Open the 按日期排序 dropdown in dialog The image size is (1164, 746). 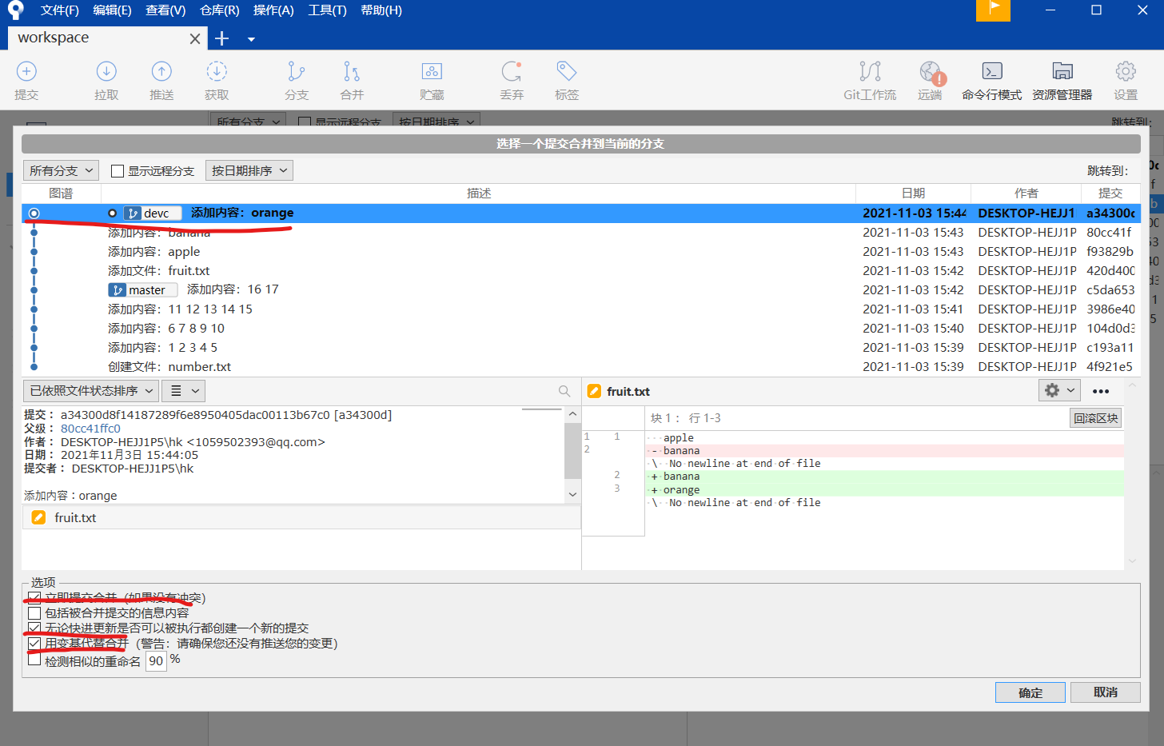click(x=249, y=170)
